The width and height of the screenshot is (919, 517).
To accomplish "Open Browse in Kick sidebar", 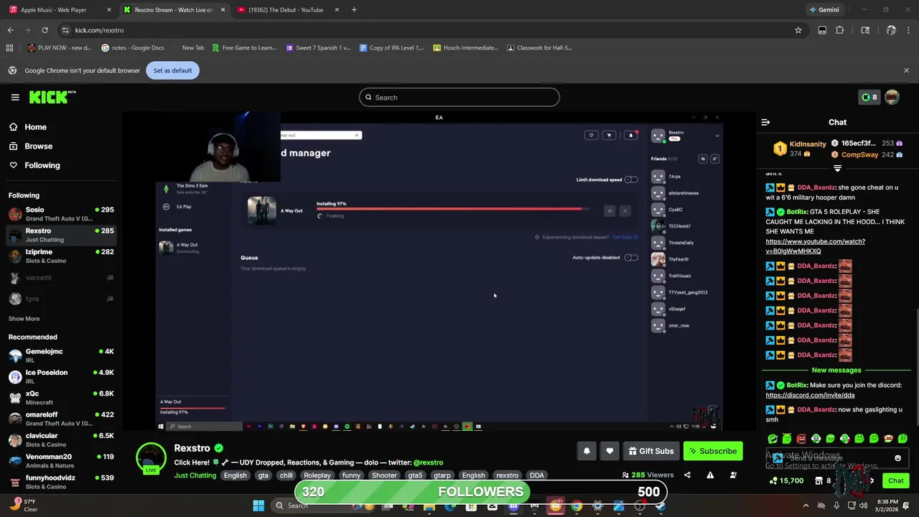I will coord(30,146).
